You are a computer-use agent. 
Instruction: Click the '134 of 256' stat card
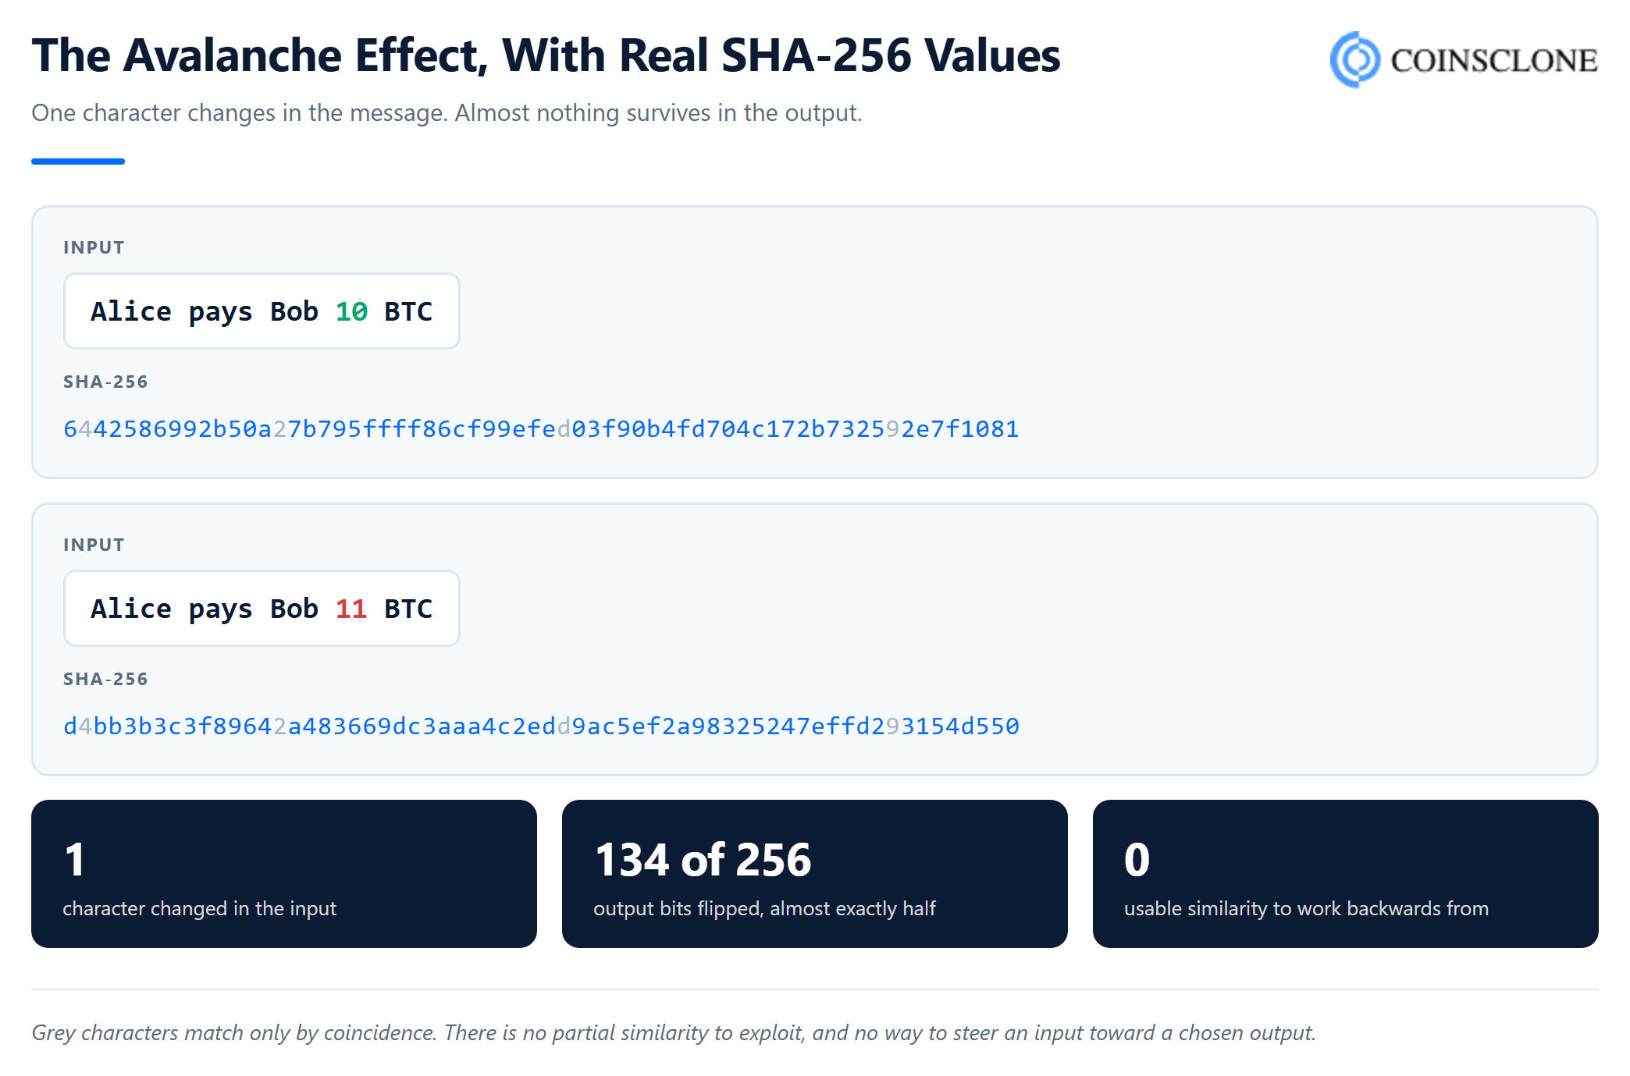[x=815, y=874]
